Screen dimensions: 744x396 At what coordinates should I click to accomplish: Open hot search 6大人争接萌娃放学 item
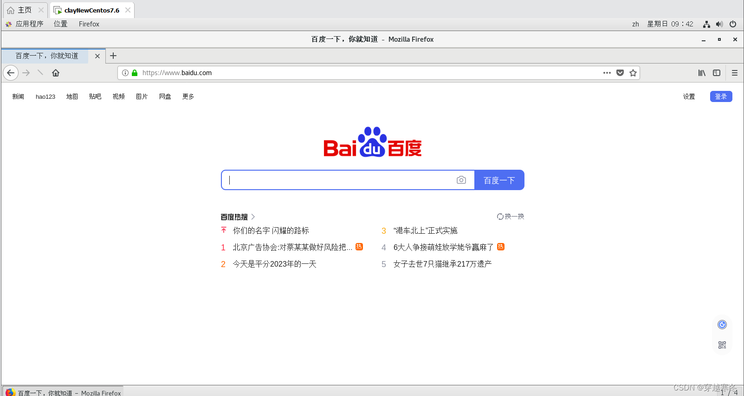[x=444, y=247]
